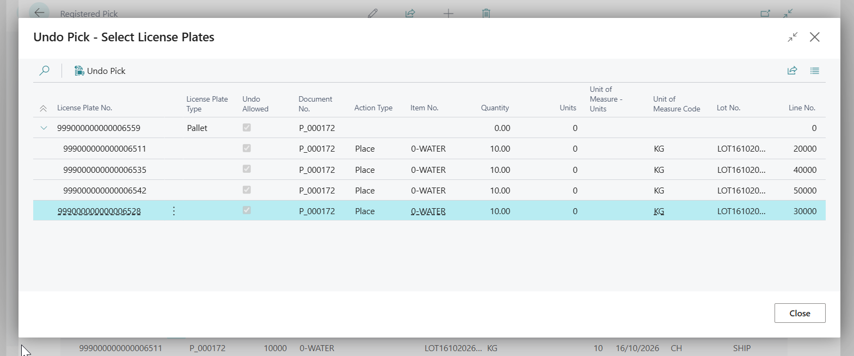
Task: Toggle Undo Allowed checkbox for 999000000000006535
Action: (247, 169)
